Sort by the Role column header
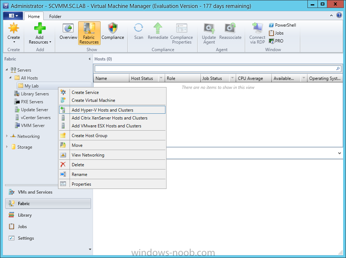Viewport: 346px width, 258px height. pyautogui.click(x=182, y=78)
